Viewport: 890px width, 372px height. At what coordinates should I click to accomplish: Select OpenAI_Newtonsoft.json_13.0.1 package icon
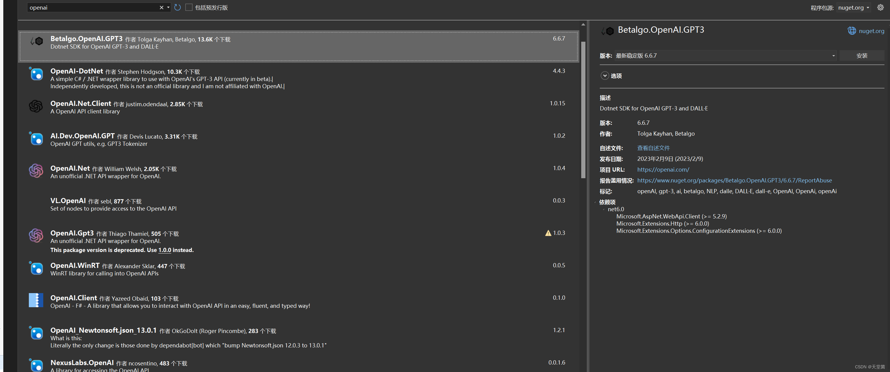pyautogui.click(x=36, y=333)
